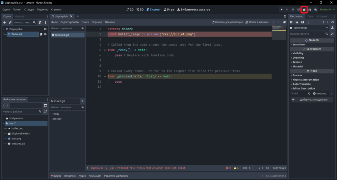Open the Редактировать menu
Image resolution: width=337 pixels, height=180 pixels.
69,22
